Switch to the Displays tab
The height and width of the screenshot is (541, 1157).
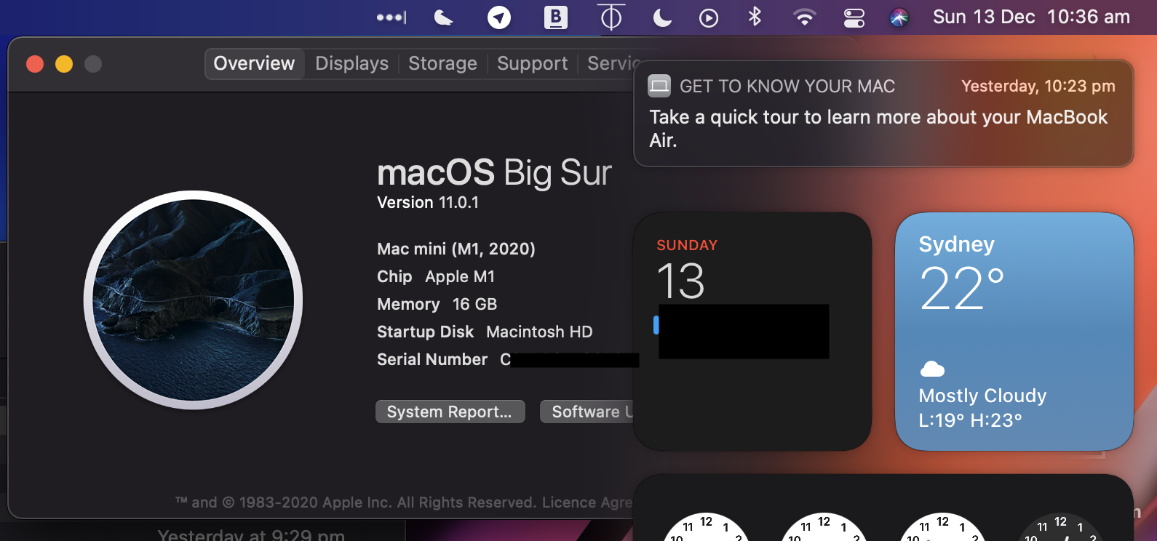coord(351,63)
